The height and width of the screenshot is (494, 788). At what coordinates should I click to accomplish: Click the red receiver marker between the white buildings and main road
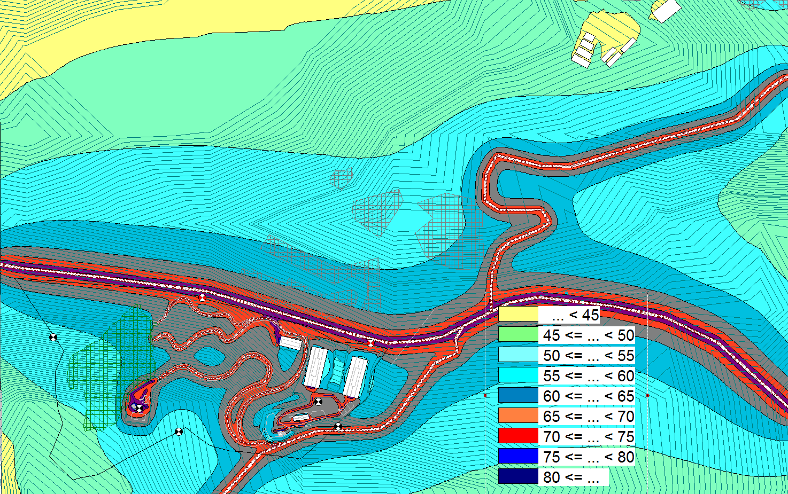click(x=370, y=343)
